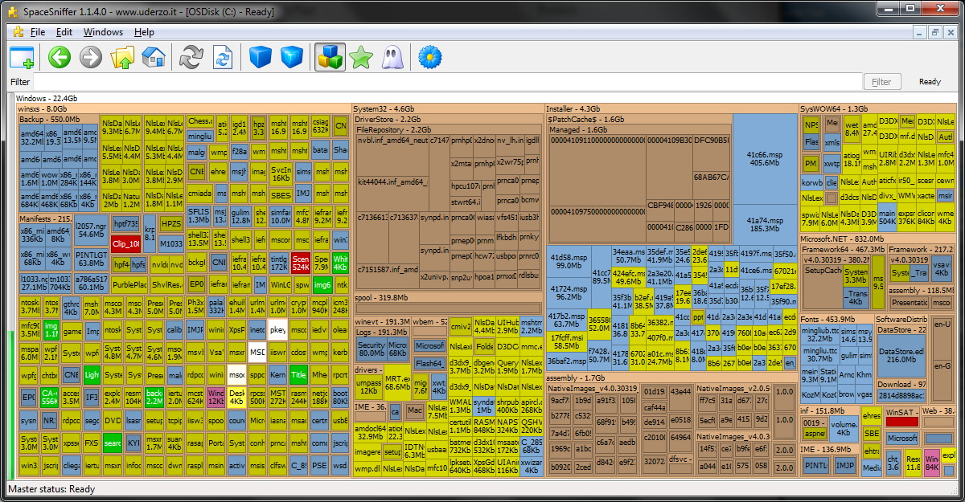Click the grey Go forward arrow

click(x=91, y=57)
